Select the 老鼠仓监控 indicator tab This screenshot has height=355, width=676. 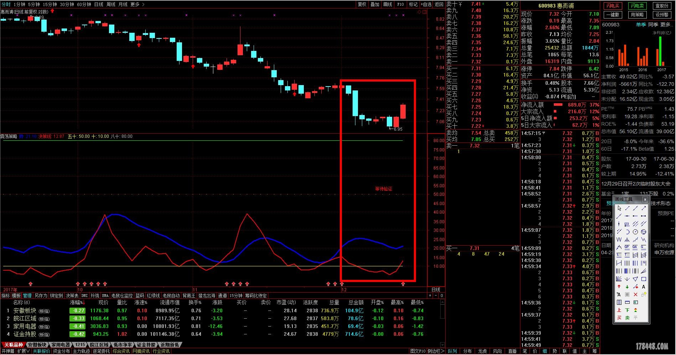click(122, 296)
